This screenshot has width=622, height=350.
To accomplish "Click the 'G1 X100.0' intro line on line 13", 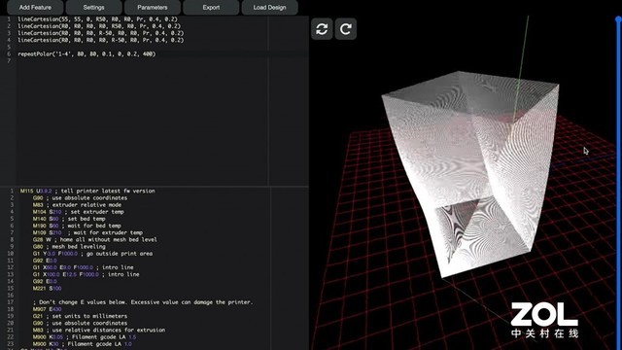I will click(x=86, y=274).
